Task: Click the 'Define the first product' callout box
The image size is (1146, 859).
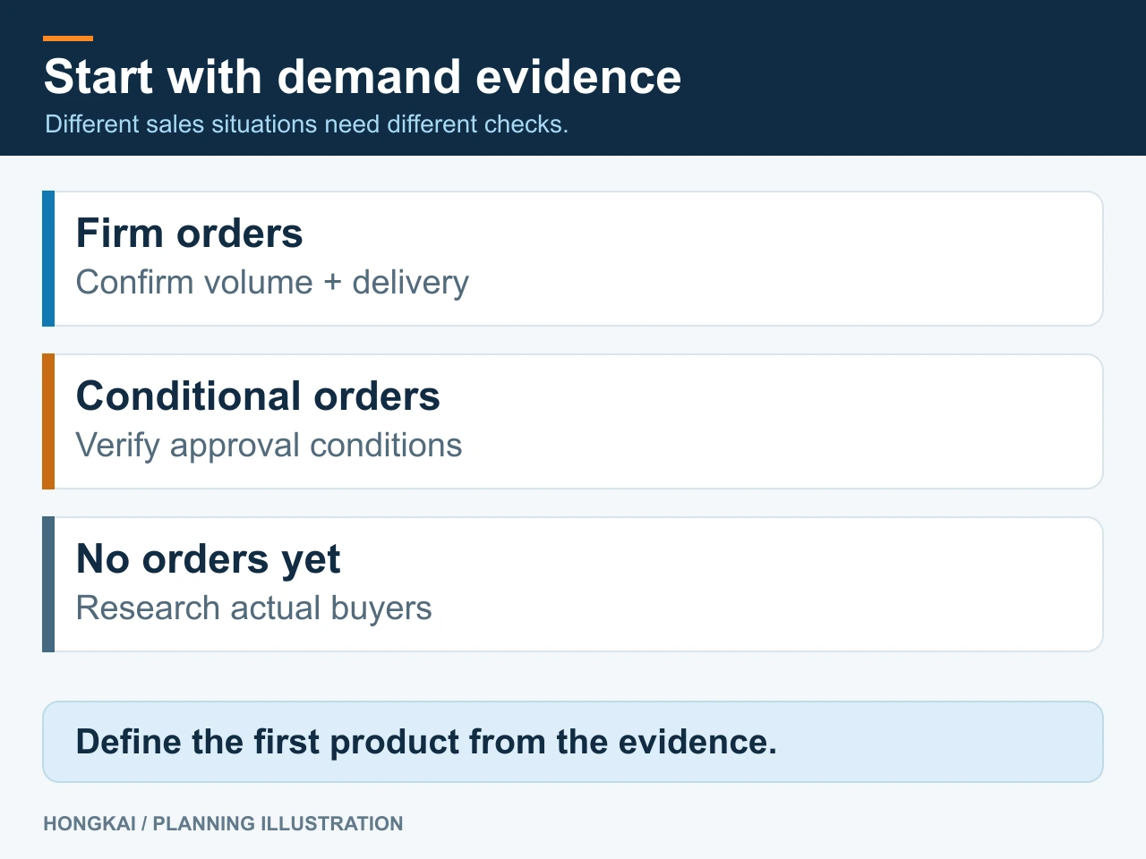Action: 573,742
